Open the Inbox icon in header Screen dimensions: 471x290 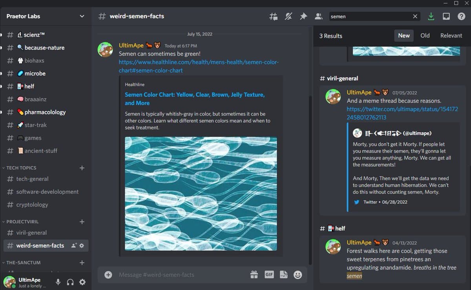[x=446, y=16]
